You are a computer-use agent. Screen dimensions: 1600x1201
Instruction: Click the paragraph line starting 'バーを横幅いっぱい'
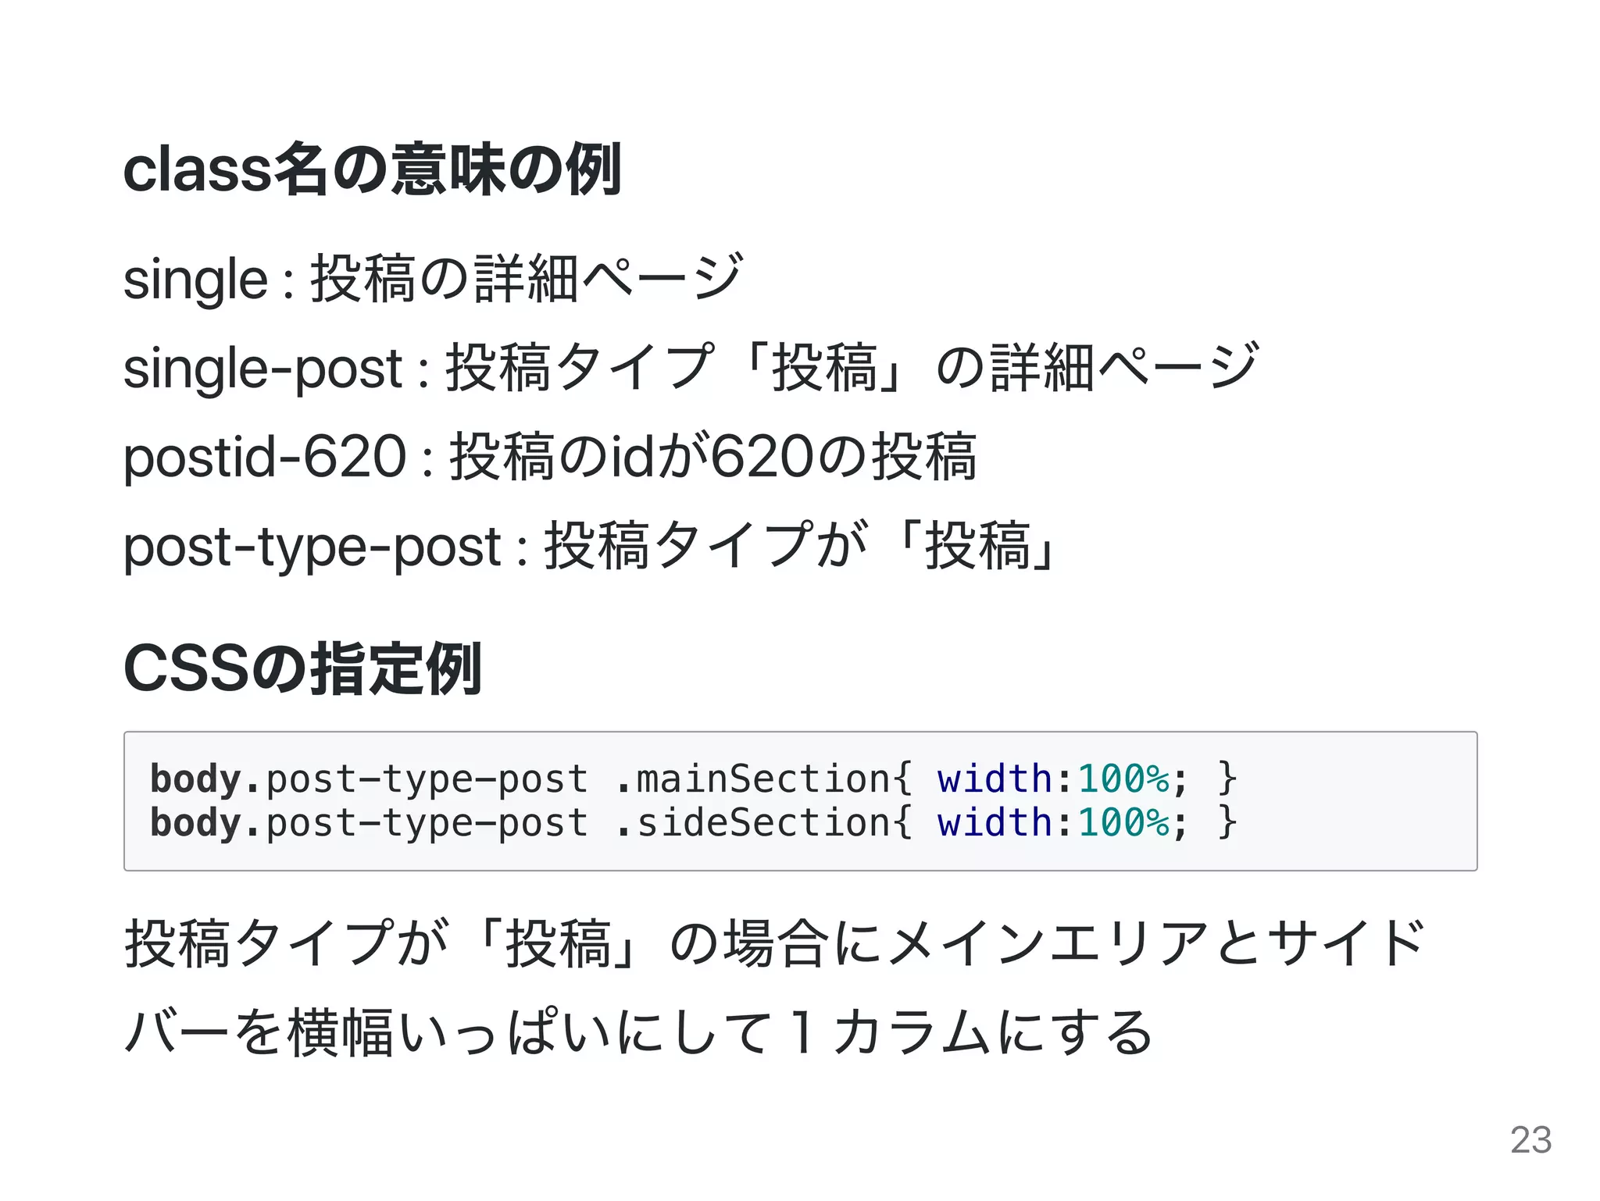[x=639, y=1032]
